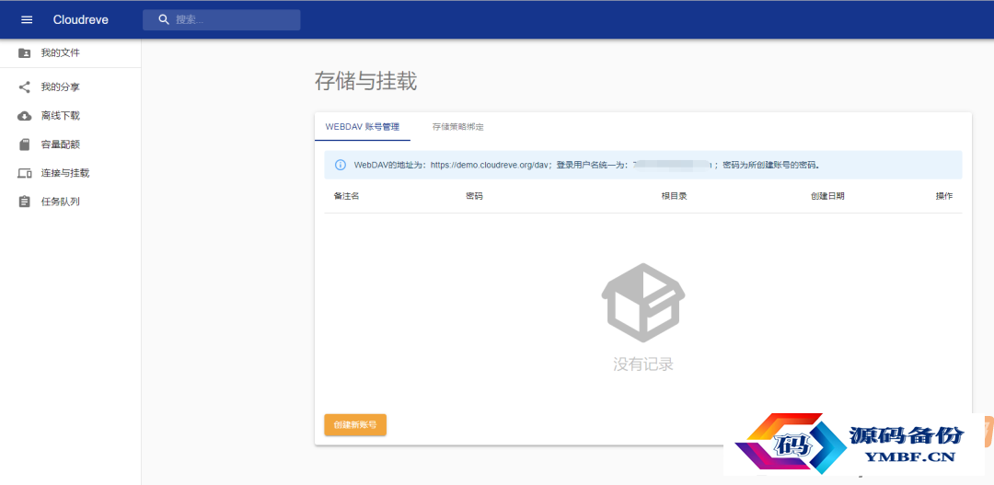The height and width of the screenshot is (485, 994).
Task: Click the 容量配额 storage card icon
Action: [24, 144]
